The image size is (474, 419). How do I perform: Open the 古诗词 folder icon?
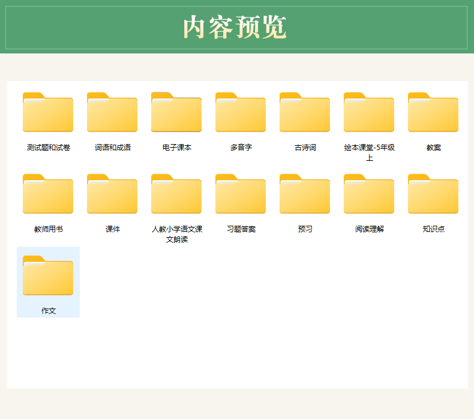click(x=305, y=112)
